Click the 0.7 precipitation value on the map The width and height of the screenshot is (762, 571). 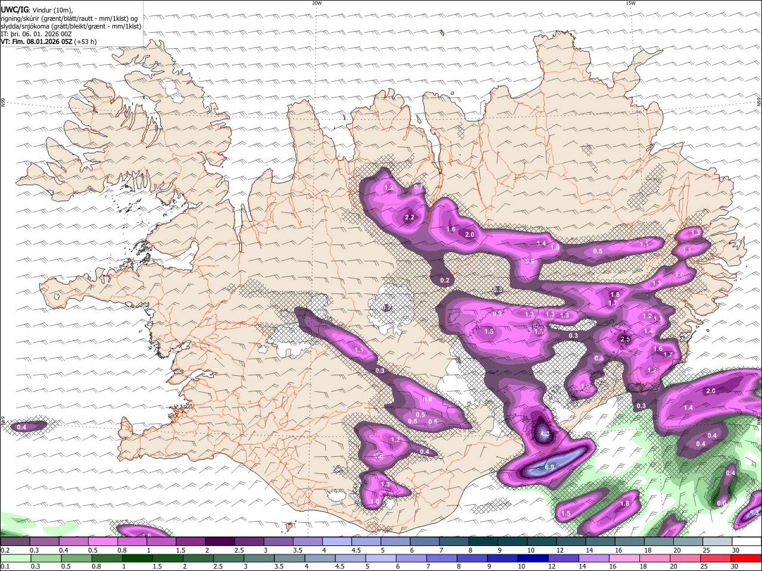419,187
